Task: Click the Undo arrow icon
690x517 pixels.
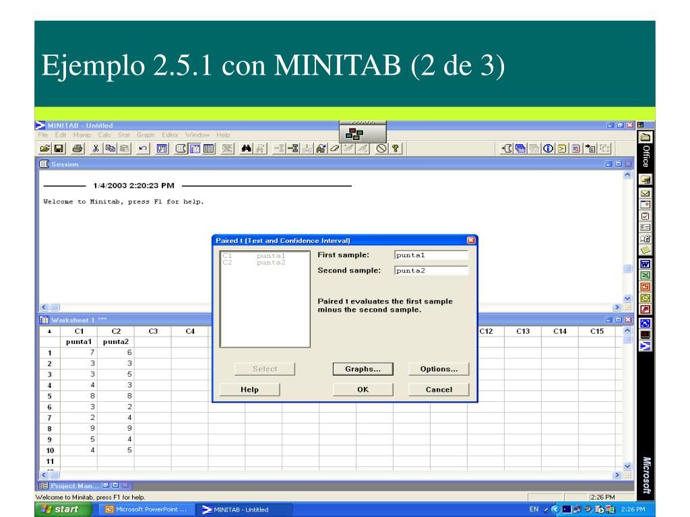Action: point(143,149)
